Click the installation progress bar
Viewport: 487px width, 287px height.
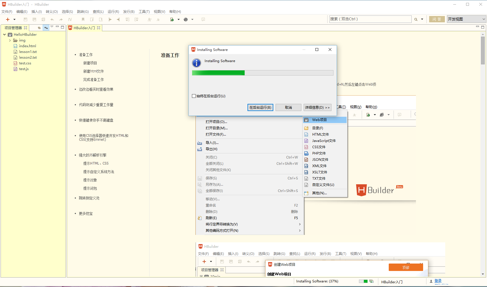262,73
